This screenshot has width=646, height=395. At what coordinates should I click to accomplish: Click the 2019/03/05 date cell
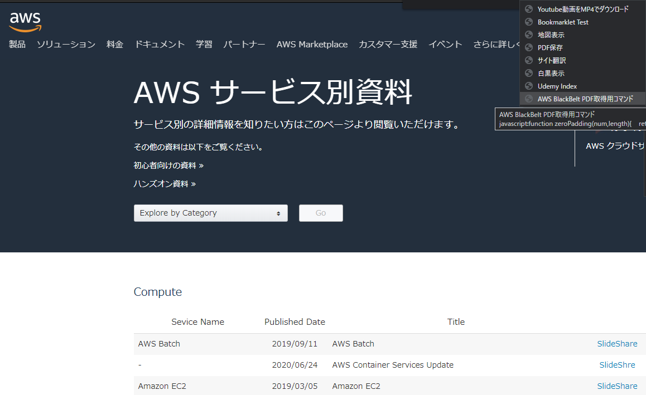(295, 386)
